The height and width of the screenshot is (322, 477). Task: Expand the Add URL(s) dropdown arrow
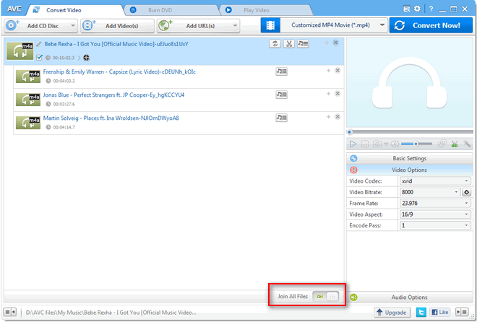pos(235,26)
